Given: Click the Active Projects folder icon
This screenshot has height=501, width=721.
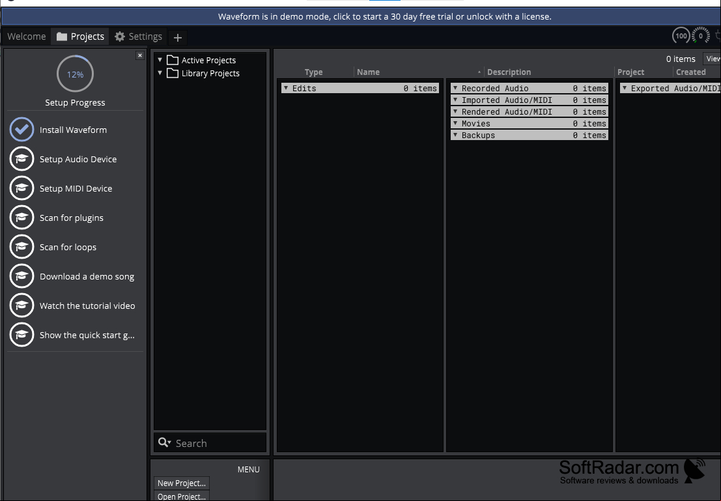Looking at the screenshot, I should coord(173,60).
